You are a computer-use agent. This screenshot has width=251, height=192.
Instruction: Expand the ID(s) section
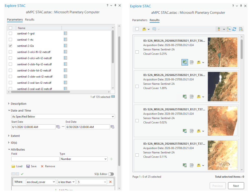[x=9, y=143]
